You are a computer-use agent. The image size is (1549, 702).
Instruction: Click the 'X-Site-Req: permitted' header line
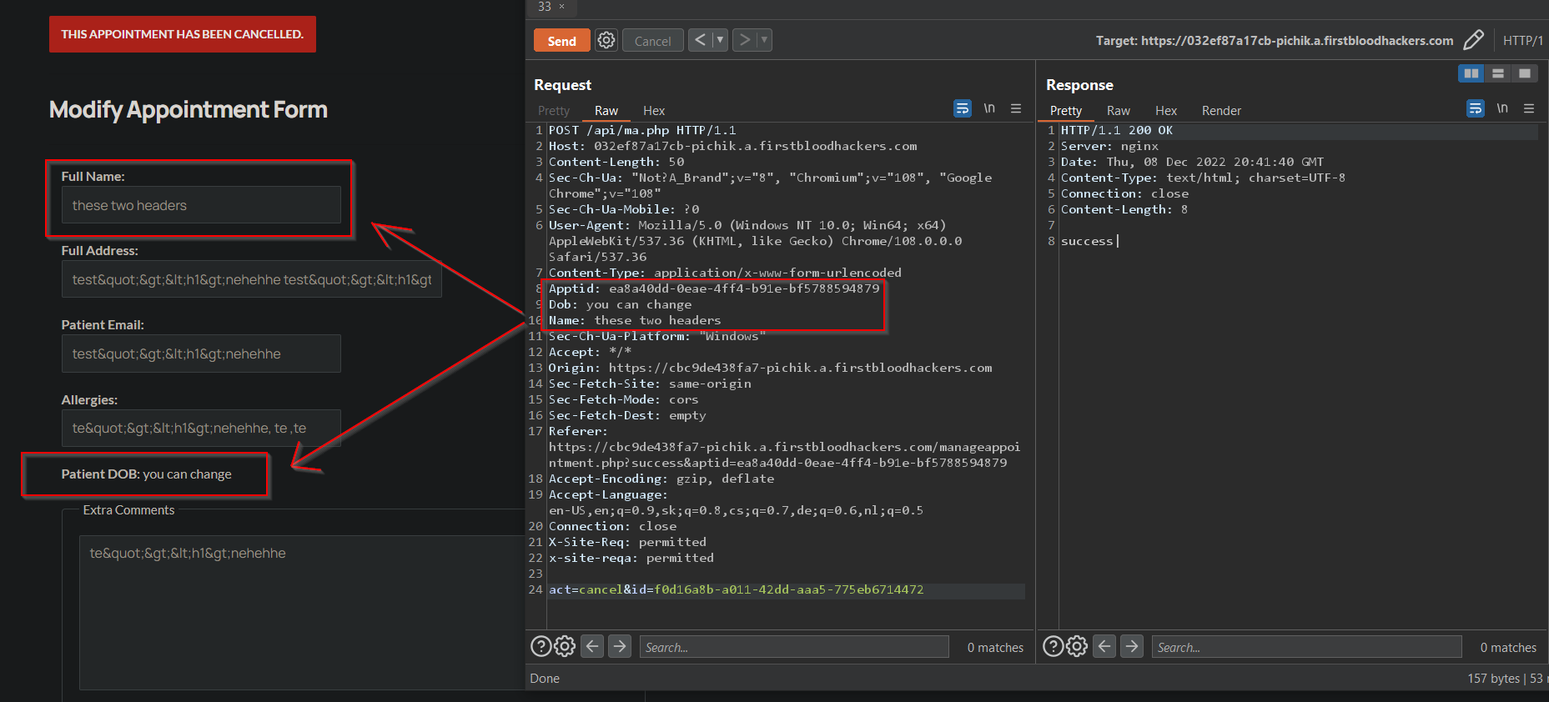coord(627,542)
